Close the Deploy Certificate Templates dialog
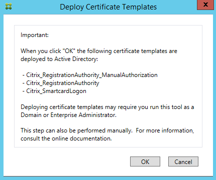The image size is (216, 180). click(x=205, y=4)
